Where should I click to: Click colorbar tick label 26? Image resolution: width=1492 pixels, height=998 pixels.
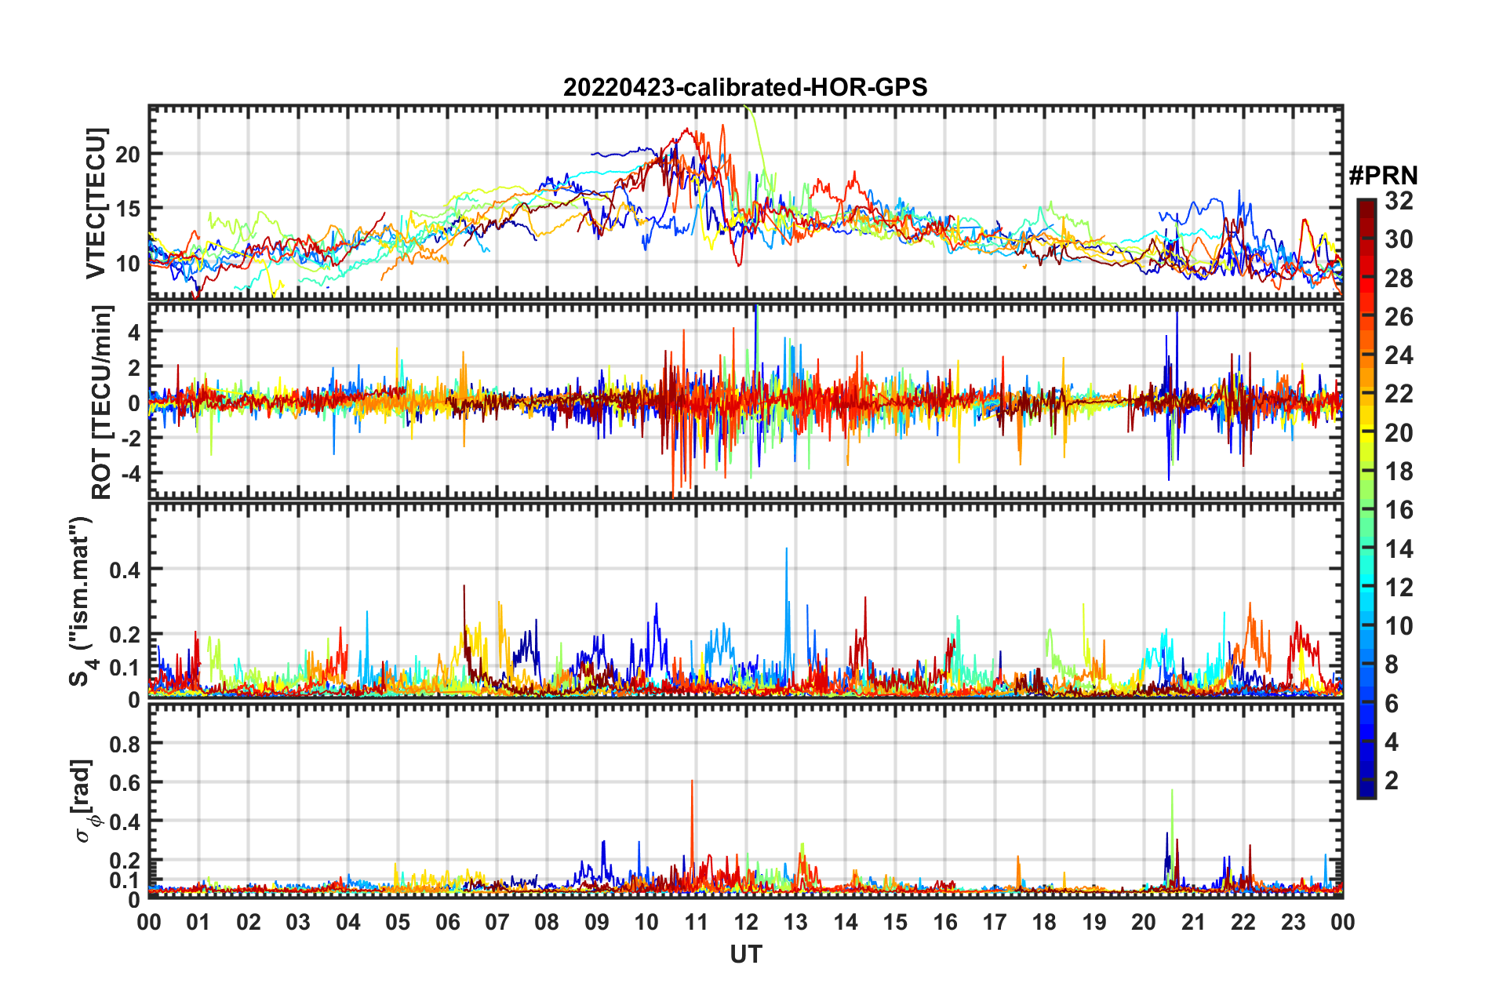tap(1399, 317)
